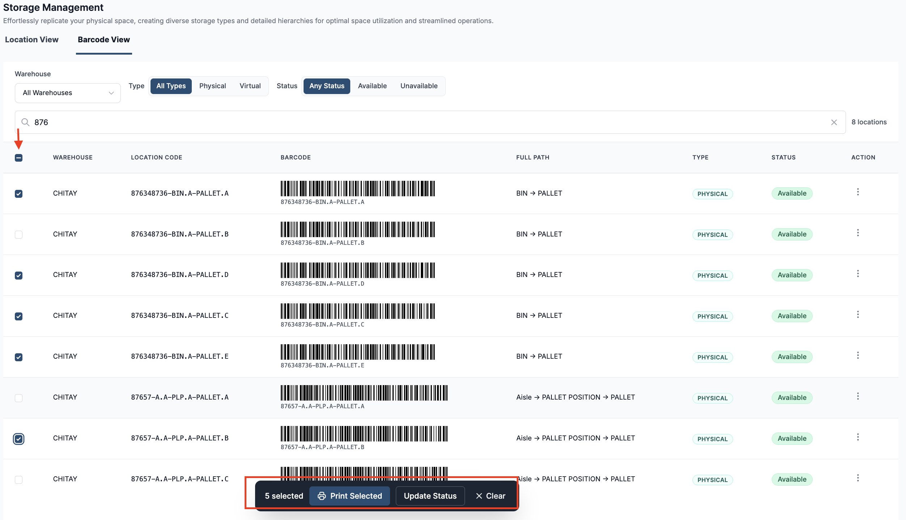Screen dimensions: 906x520
Task: Click location code 87657-A.A-PLP.A-PALLET.B
Action: 180,438
